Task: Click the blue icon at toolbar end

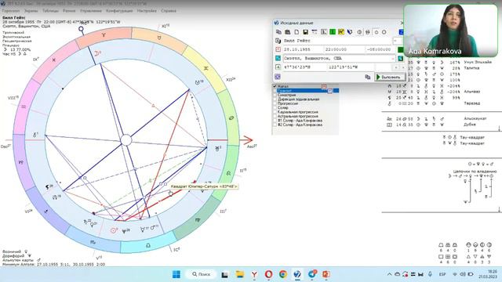Action: 401,32
